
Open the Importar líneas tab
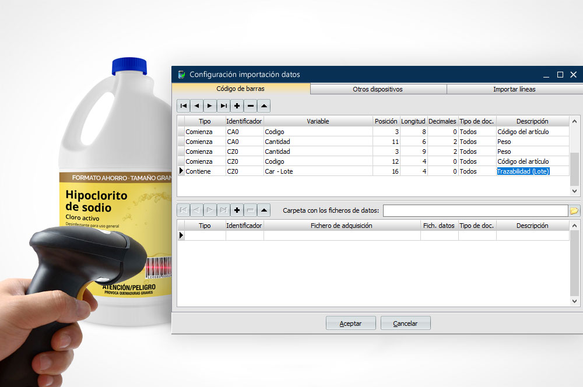point(514,89)
